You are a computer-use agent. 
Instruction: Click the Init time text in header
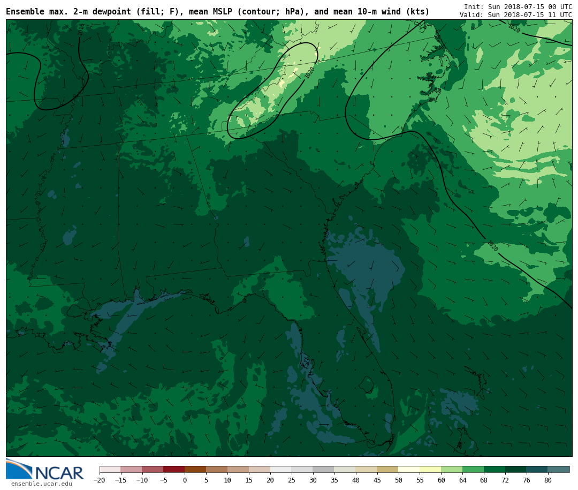[518, 6]
